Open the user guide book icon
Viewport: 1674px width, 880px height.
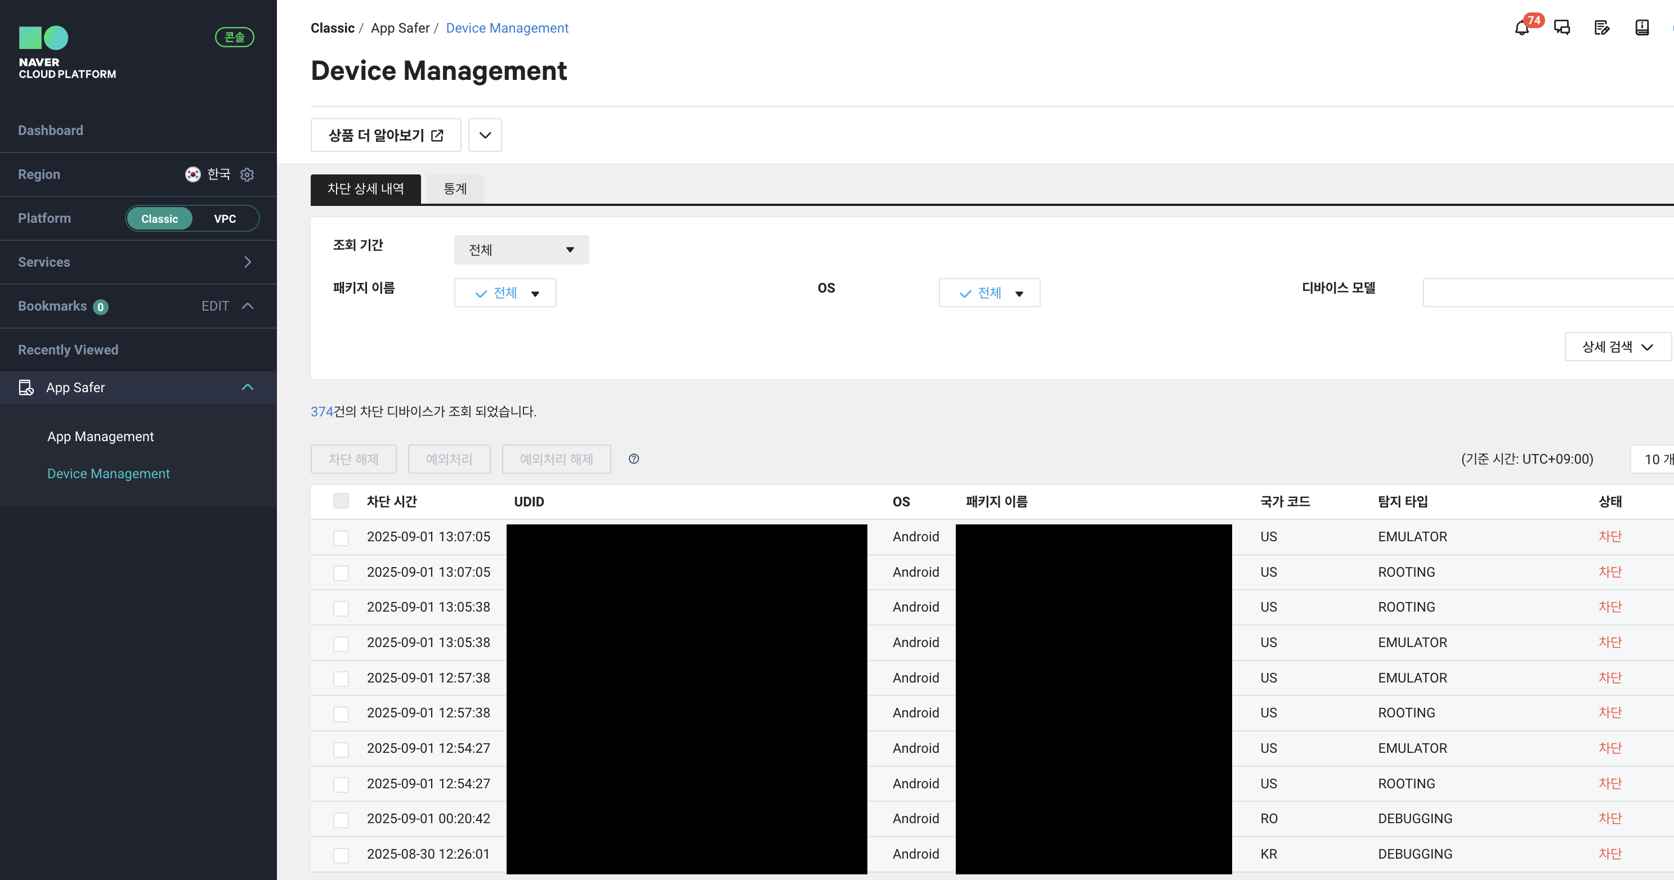coord(1641,28)
